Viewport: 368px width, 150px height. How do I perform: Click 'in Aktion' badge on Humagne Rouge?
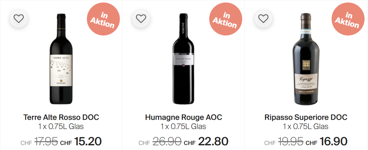(225, 21)
